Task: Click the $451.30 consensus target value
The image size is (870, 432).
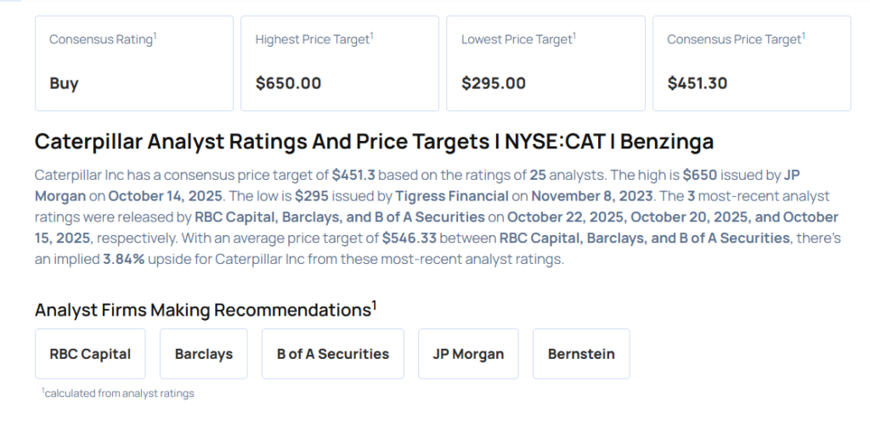Action: [698, 83]
